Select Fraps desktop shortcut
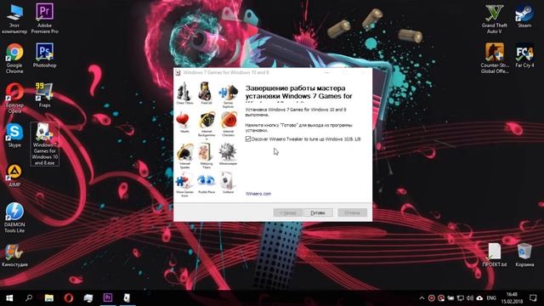The height and width of the screenshot is (306, 544). click(x=45, y=95)
